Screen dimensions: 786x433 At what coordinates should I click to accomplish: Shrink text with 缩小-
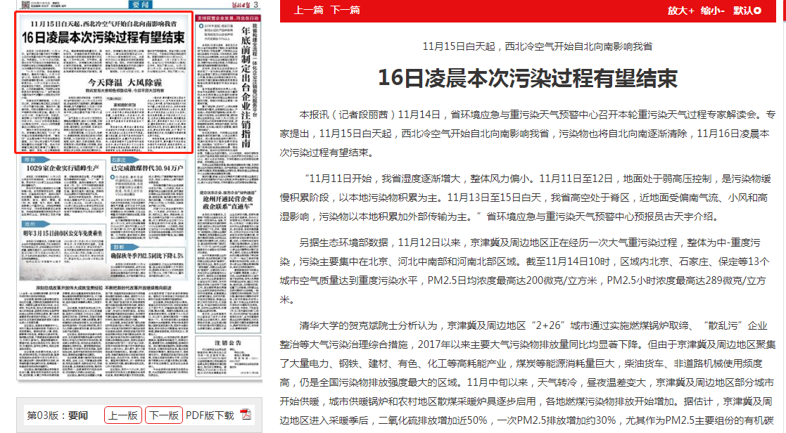(x=712, y=11)
